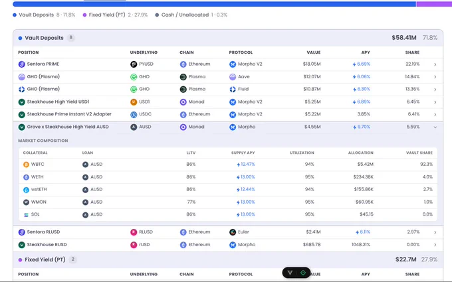Click AUSD underlying icon in Grove row
The height and width of the screenshot is (282, 452).
pyautogui.click(x=134, y=127)
